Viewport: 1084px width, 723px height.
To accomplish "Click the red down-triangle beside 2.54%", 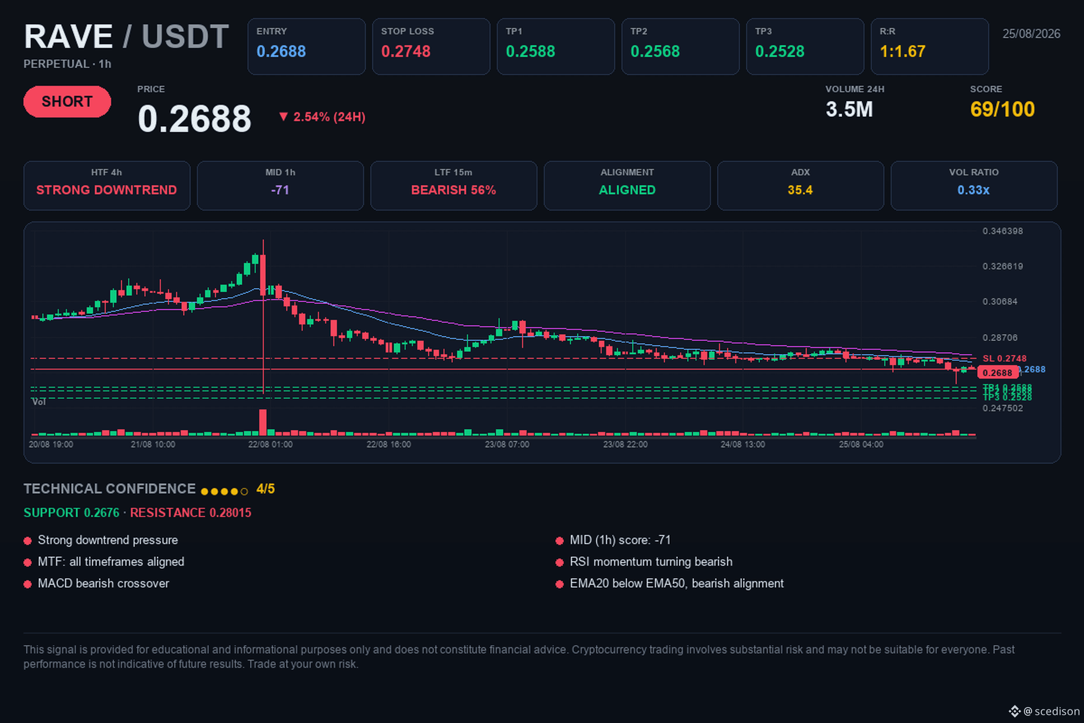I will click(284, 117).
